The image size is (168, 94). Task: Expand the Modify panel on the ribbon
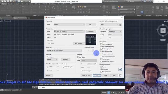[36, 15]
